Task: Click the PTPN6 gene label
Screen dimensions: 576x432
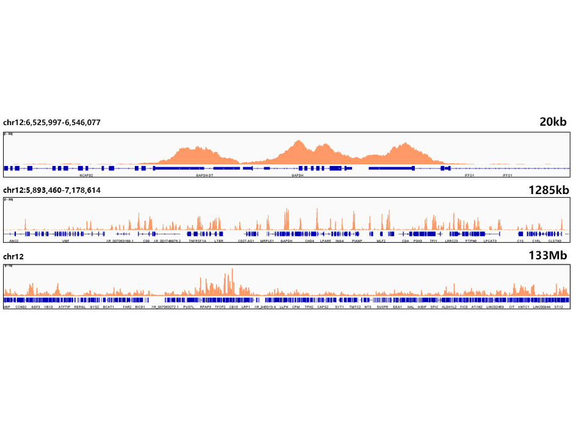Action: (x=471, y=241)
